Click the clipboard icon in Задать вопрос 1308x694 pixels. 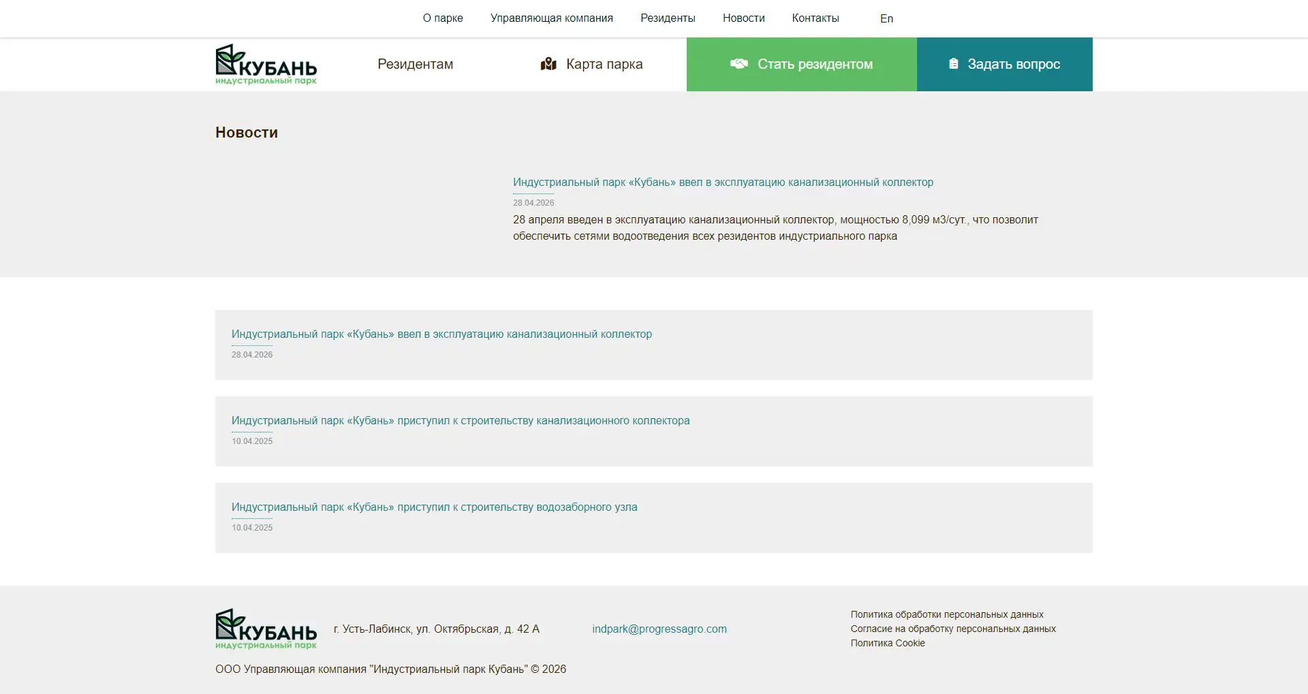click(x=954, y=63)
